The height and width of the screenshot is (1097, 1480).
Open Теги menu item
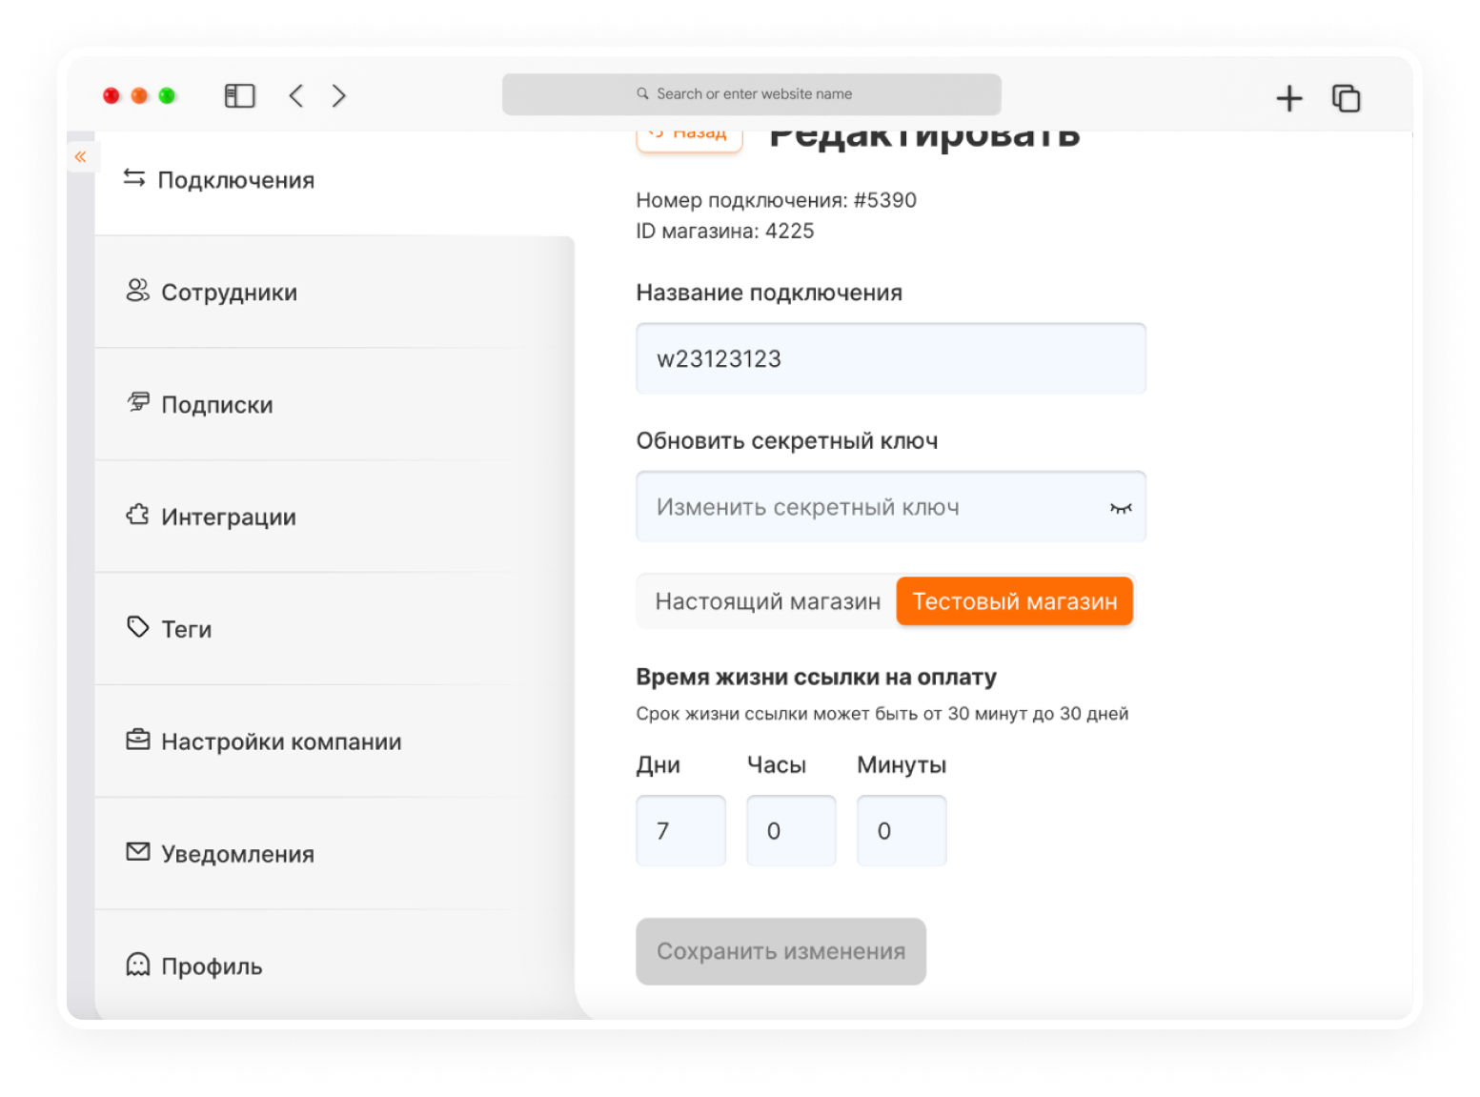click(x=335, y=629)
